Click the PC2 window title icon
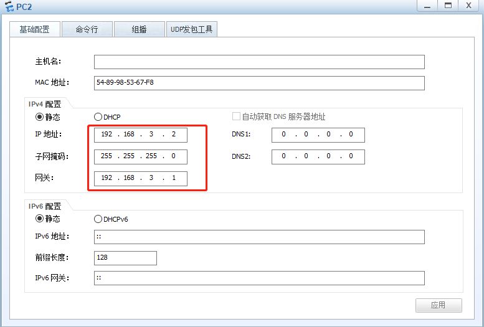 (9, 6)
